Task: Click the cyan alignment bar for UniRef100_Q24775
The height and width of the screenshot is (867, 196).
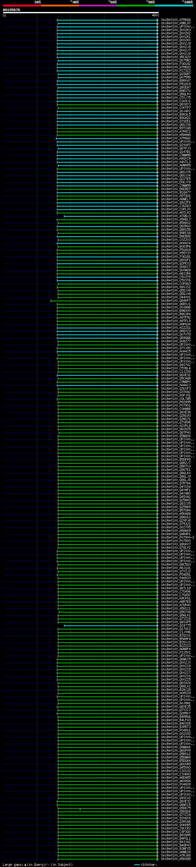Action: [x=111, y=625]
